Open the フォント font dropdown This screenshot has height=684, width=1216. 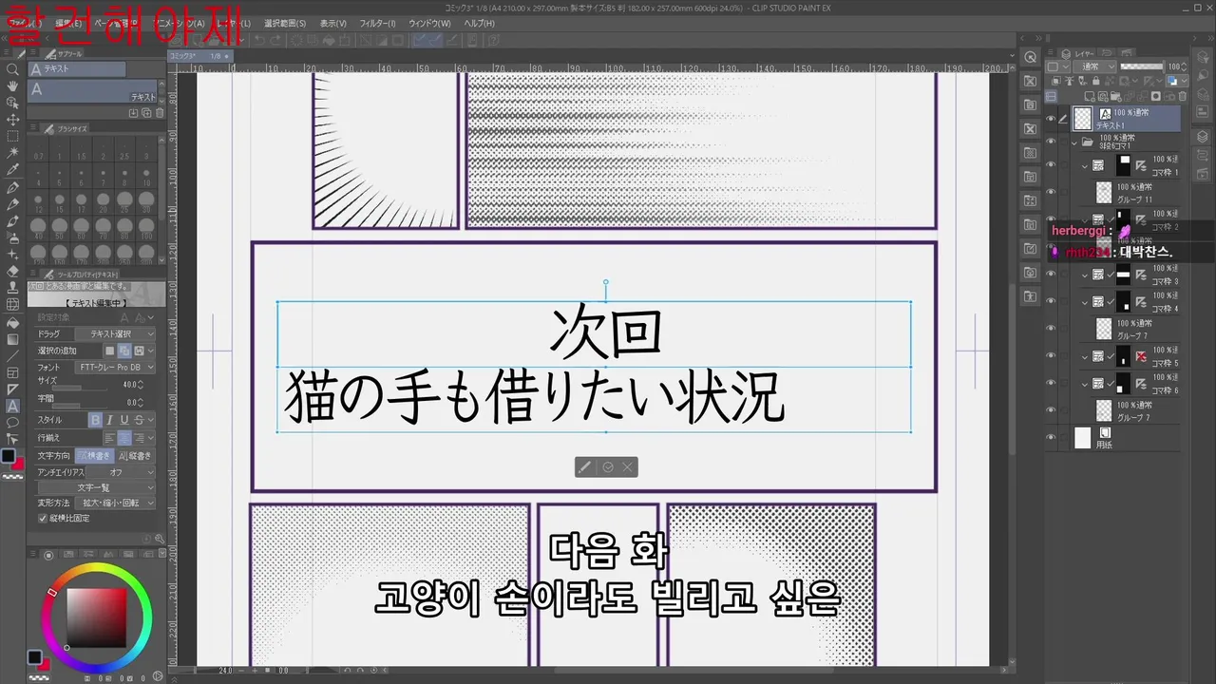point(116,367)
